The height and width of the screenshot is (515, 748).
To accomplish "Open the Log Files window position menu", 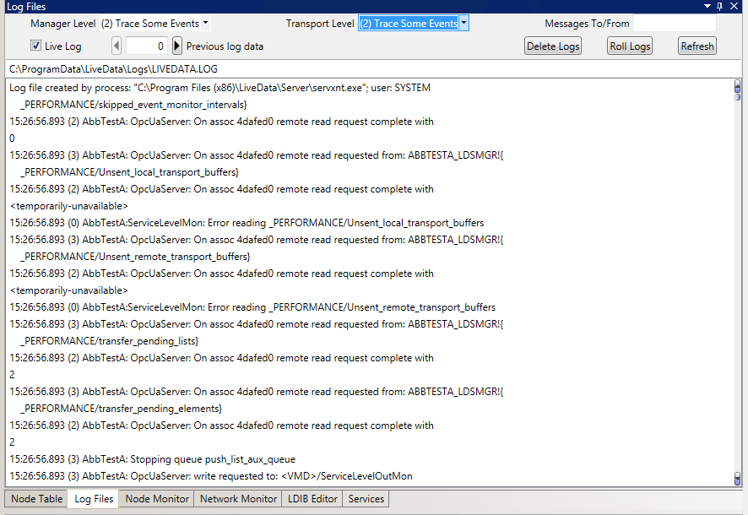I will point(709,6).
